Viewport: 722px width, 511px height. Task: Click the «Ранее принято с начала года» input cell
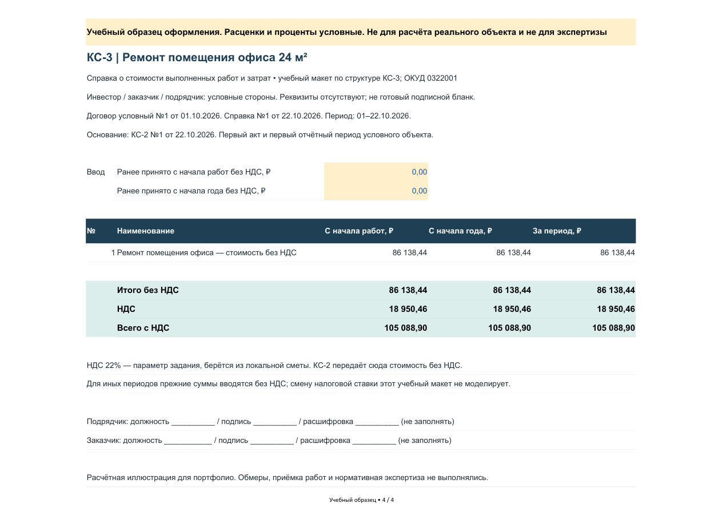[376, 191]
